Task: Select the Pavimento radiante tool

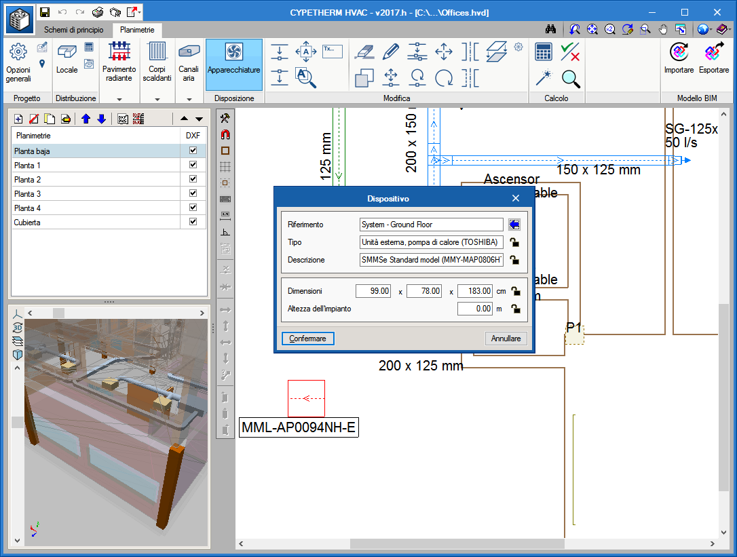Action: (x=119, y=62)
